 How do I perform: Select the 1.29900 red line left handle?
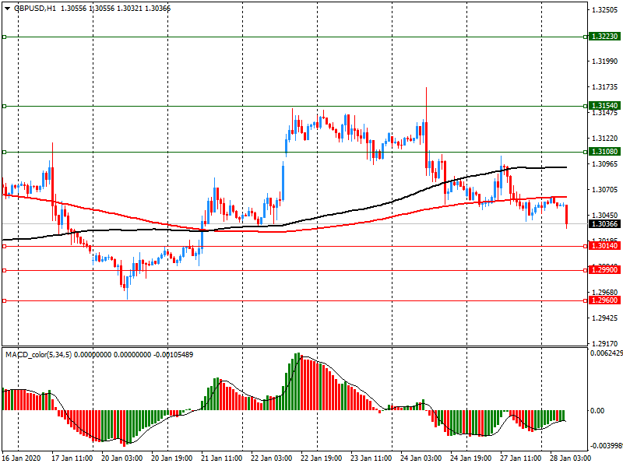[x=5, y=270]
